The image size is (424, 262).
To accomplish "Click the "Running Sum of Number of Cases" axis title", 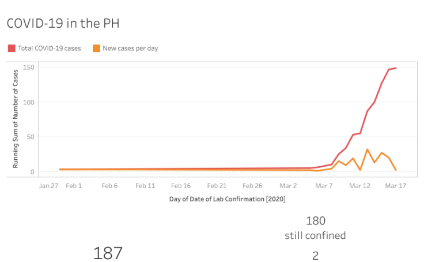I will 16,117.
